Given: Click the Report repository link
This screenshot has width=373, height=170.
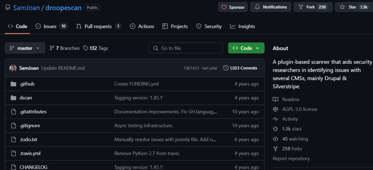Looking at the screenshot, I should pos(291,159).
